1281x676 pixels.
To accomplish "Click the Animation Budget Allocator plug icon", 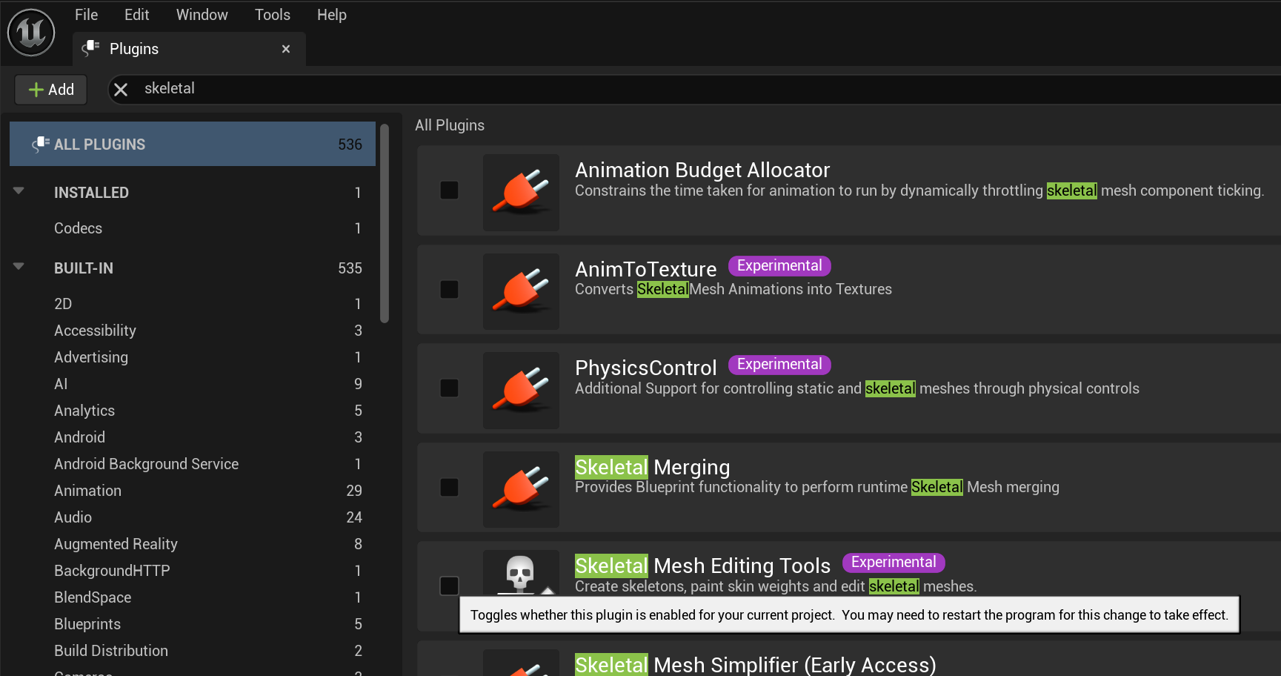I will pos(522,192).
